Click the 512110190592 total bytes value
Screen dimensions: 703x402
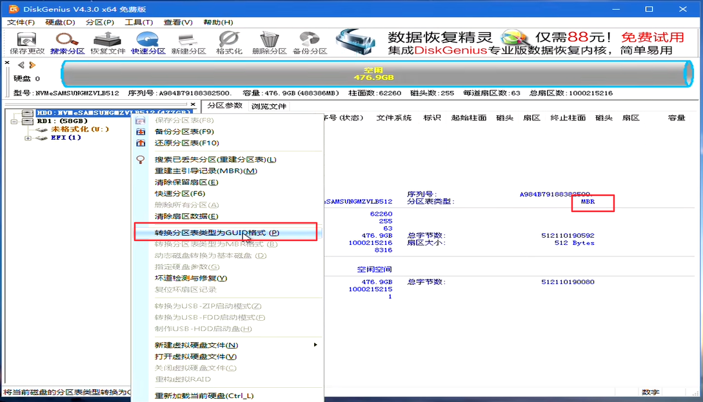coord(568,236)
